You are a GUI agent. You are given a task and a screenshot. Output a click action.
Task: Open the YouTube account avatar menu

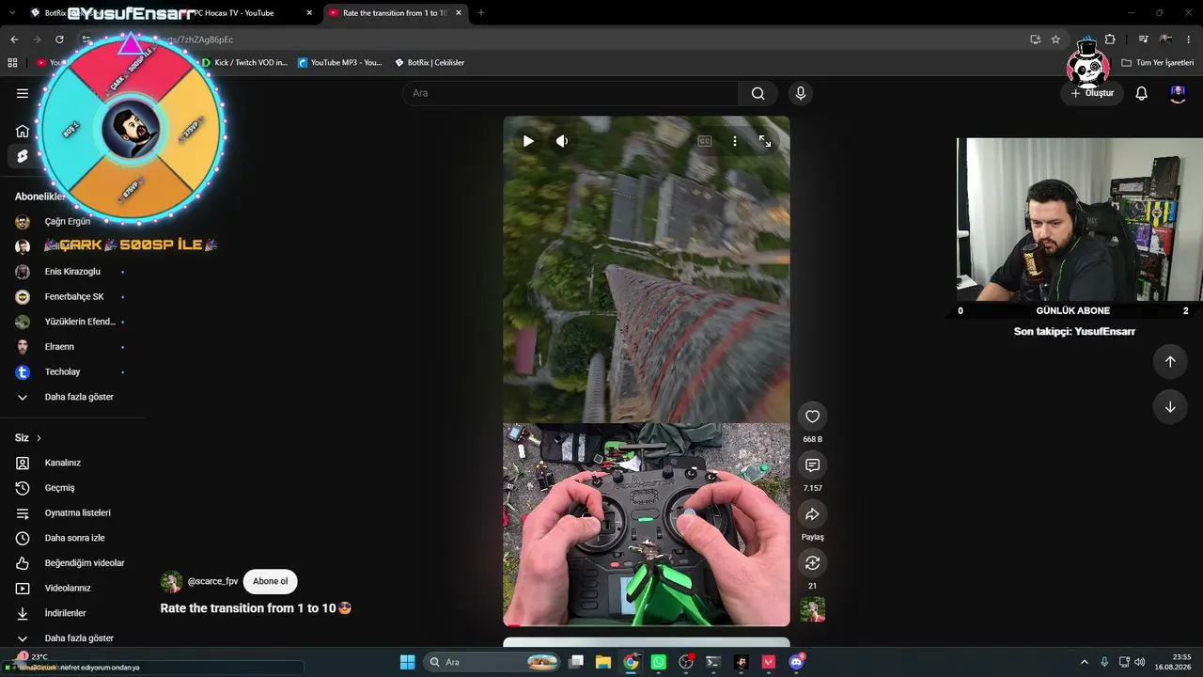[1178, 93]
